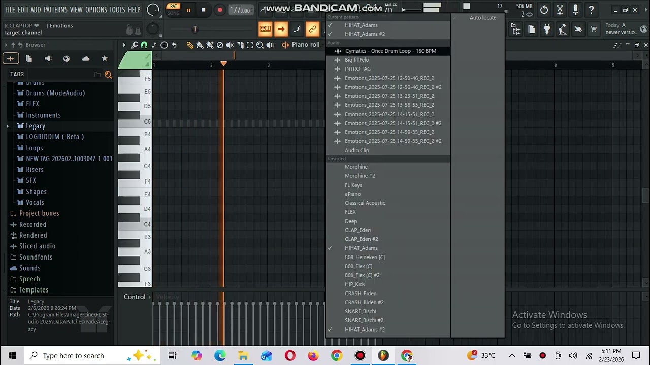The image size is (650, 365).
Task: Select the Slice tool in piano roll toolbar
Action: (x=240, y=45)
